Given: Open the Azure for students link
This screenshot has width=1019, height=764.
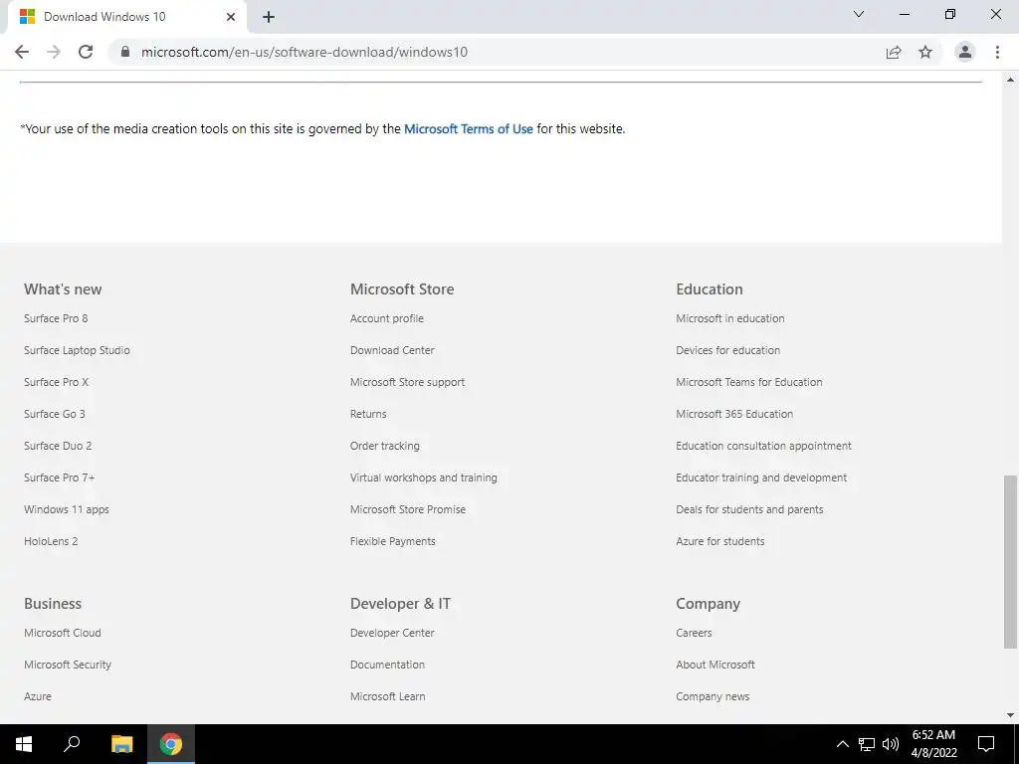Looking at the screenshot, I should pyautogui.click(x=720, y=541).
